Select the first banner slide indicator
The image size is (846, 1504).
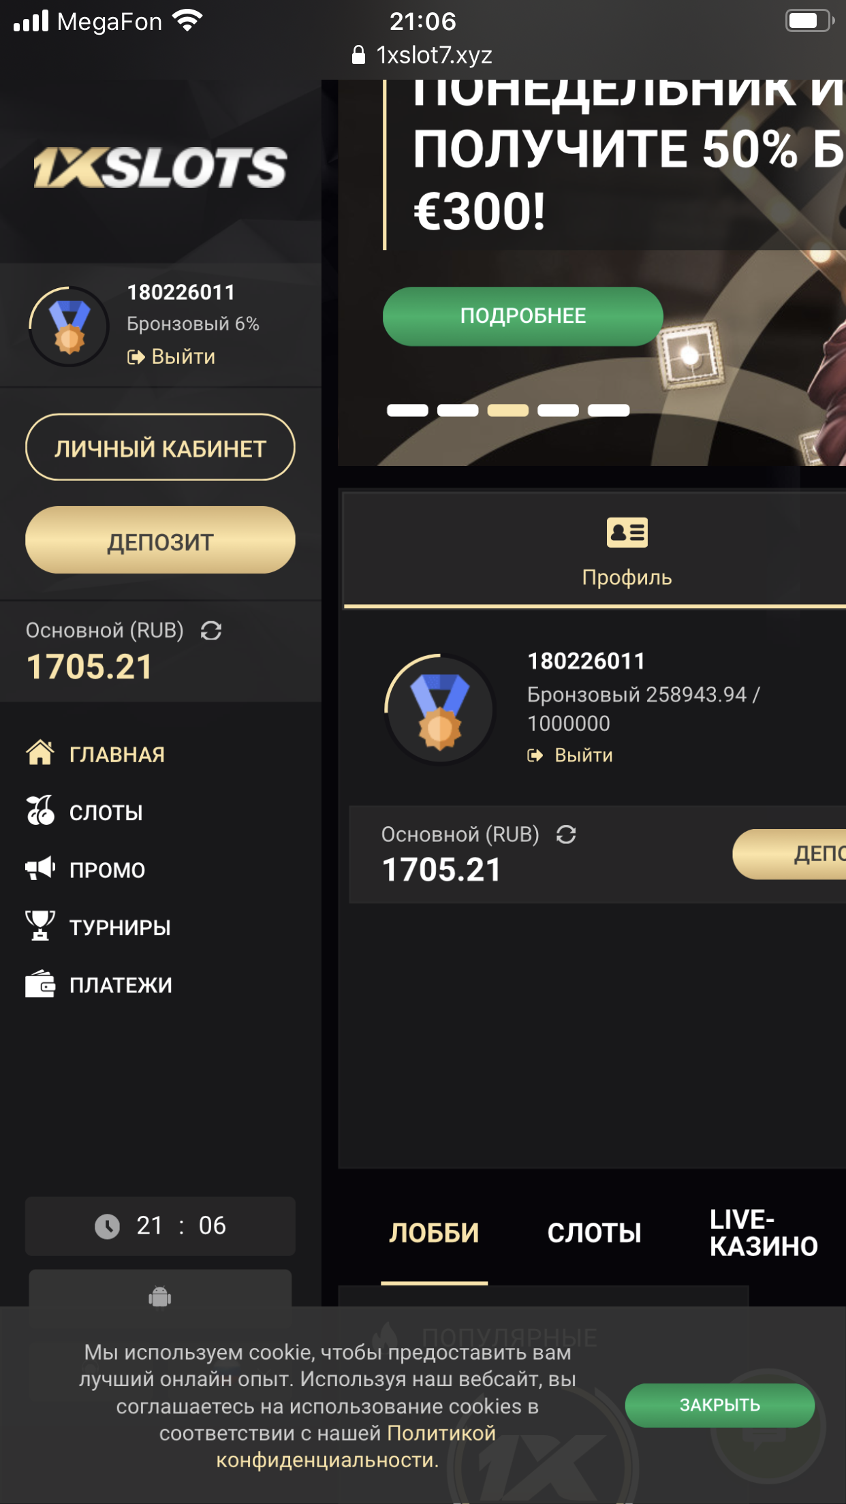pyautogui.click(x=407, y=410)
